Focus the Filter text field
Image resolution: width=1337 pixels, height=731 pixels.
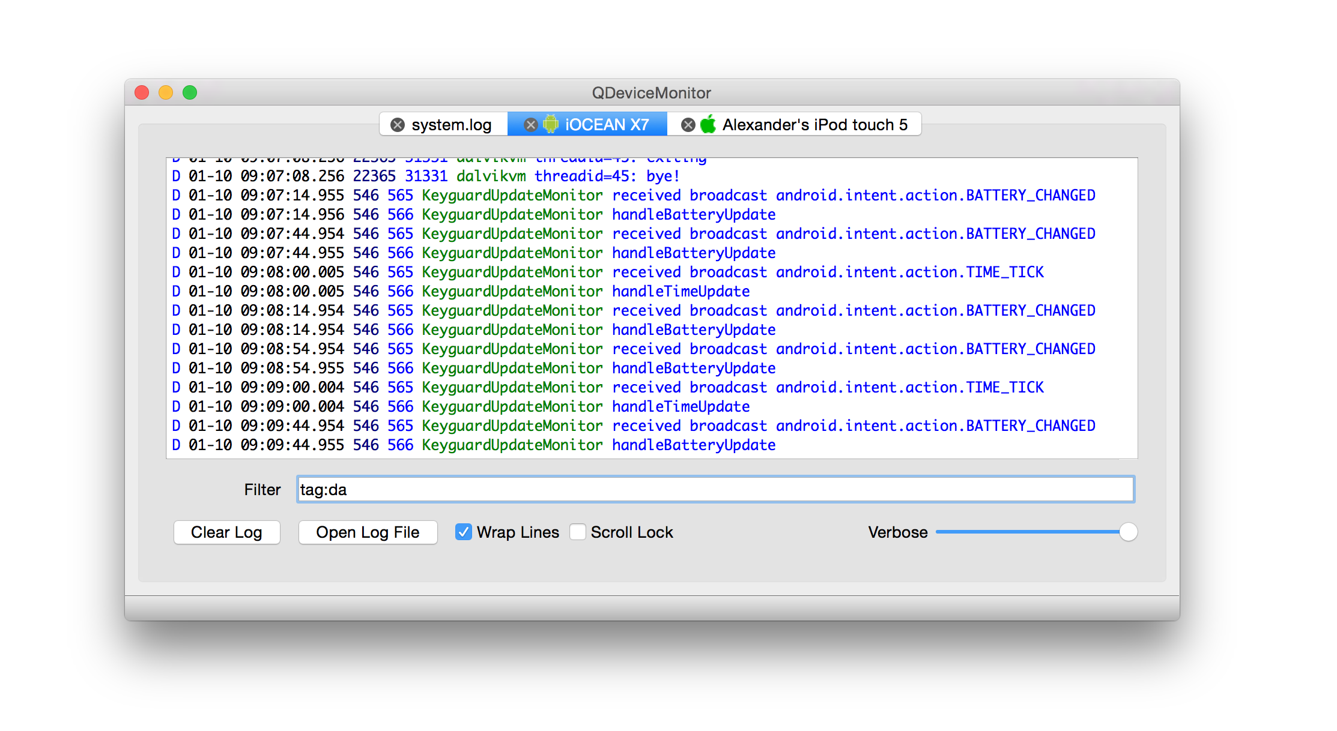(715, 490)
